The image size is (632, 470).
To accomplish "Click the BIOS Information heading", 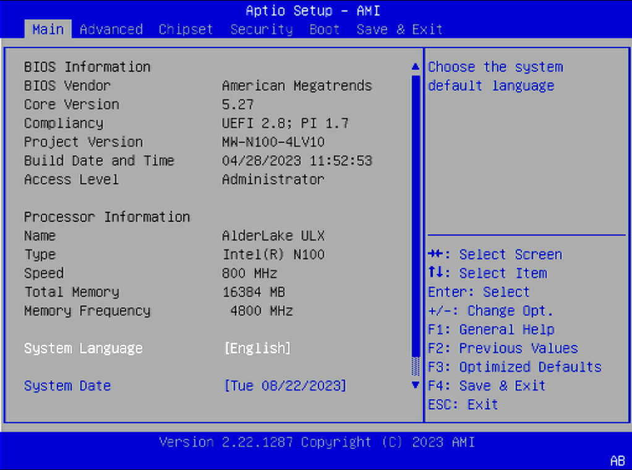I will tap(87, 67).
